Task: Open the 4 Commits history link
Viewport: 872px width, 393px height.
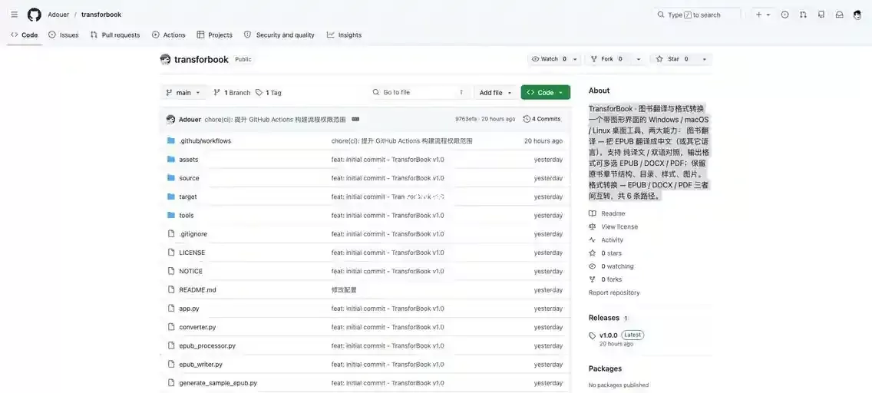Action: tap(542, 119)
